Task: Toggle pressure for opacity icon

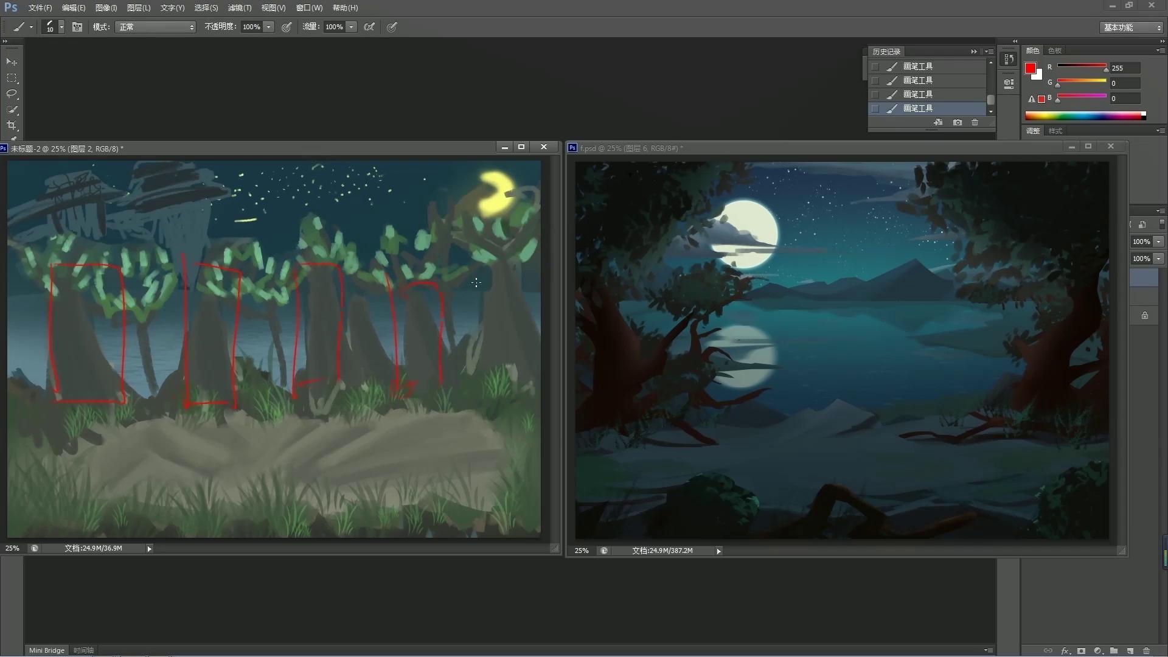Action: [287, 27]
